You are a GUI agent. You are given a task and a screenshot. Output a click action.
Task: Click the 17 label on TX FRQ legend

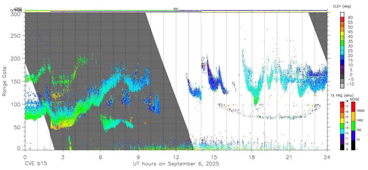click(x=347, y=106)
